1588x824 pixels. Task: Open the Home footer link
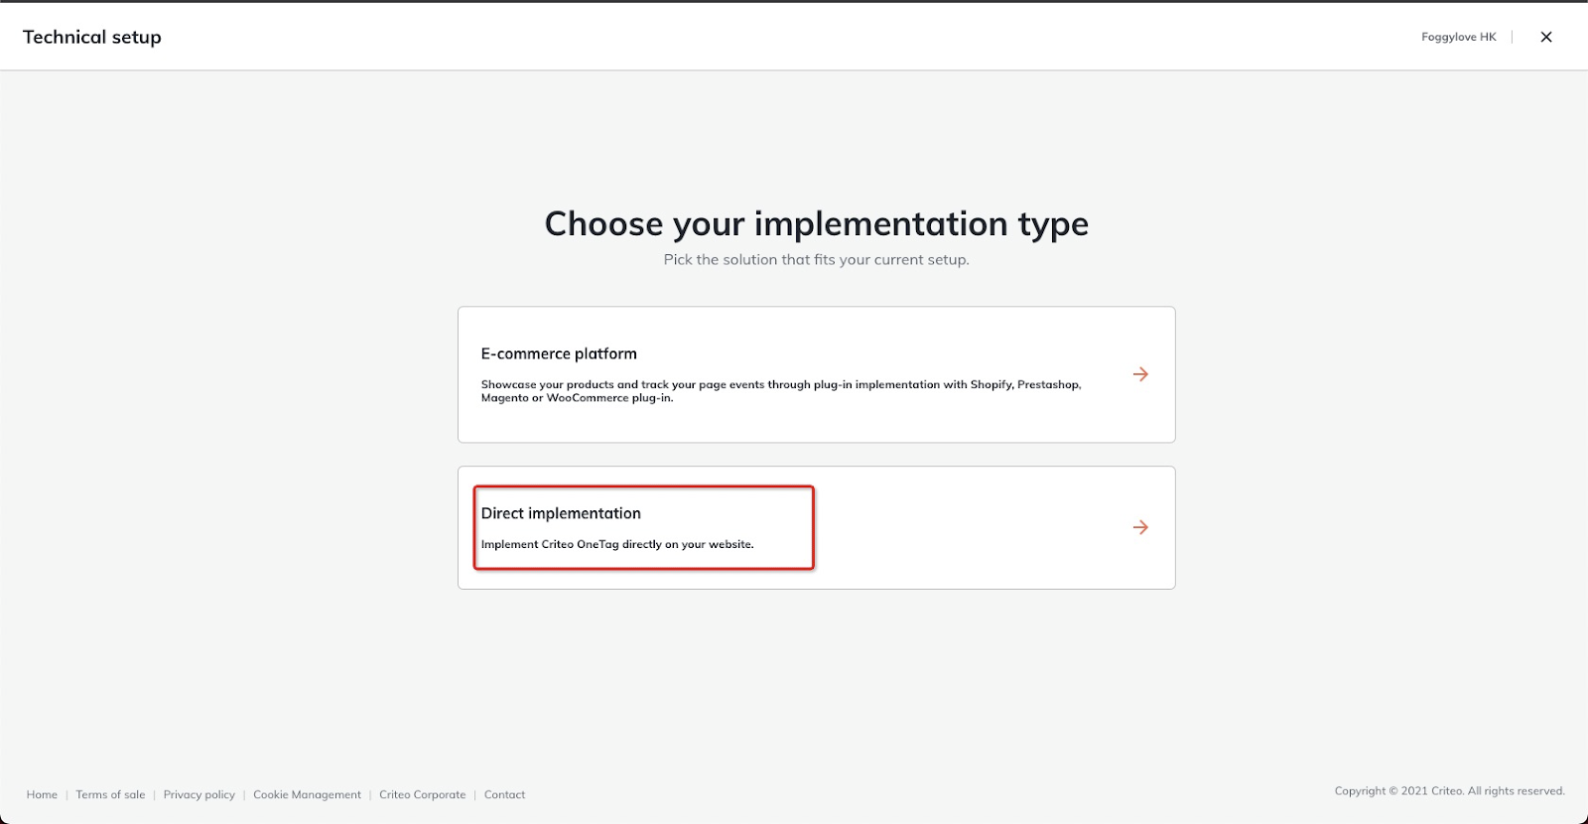[x=42, y=794]
